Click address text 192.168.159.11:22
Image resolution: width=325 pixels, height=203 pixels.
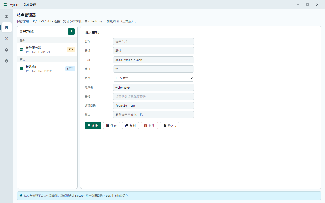(x=39, y=71)
